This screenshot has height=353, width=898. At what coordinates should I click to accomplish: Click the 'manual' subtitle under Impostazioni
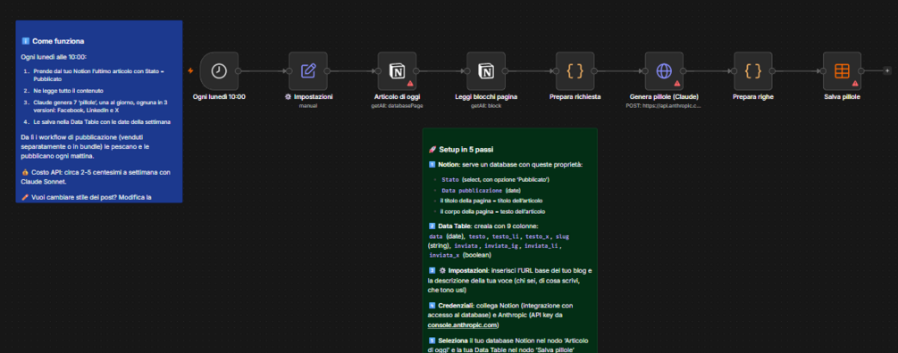pos(308,106)
